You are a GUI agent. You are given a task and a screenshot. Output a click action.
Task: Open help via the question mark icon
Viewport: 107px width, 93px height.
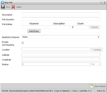101,2
